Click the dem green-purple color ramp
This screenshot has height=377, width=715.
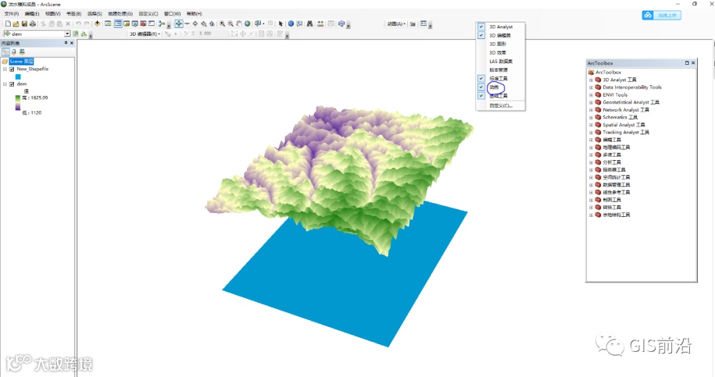pyautogui.click(x=18, y=103)
